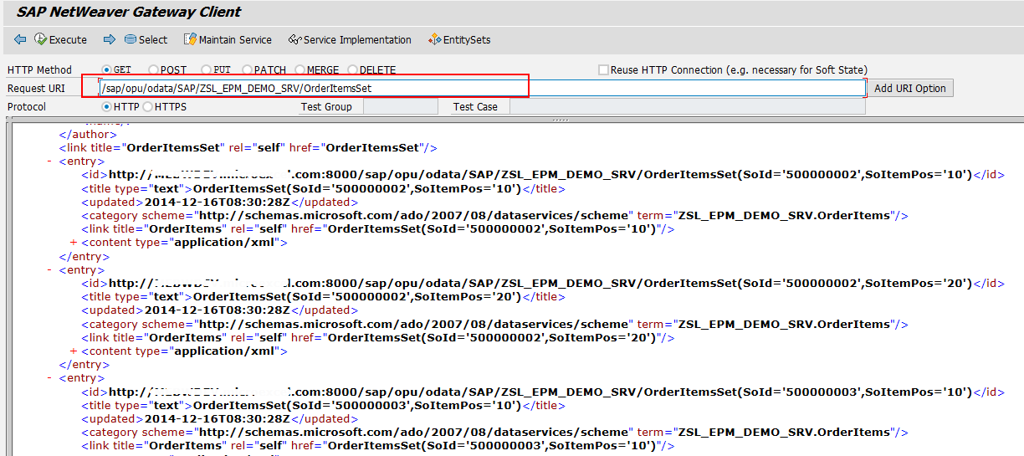Click OrderItems link href for 500000003 SoItemPos 10
1024x456 pixels.
tap(491, 446)
